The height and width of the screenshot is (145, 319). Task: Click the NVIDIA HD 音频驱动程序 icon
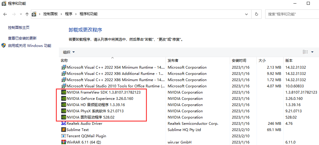64,105
